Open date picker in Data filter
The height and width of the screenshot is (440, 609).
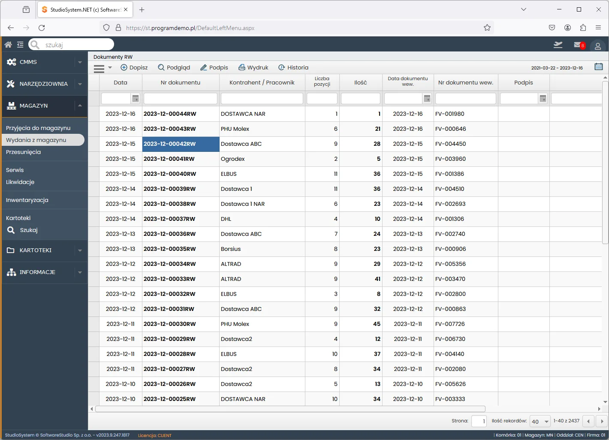(x=136, y=99)
